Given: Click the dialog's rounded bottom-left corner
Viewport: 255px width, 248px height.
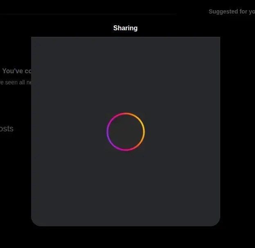Looking at the screenshot, I should tap(37, 220).
